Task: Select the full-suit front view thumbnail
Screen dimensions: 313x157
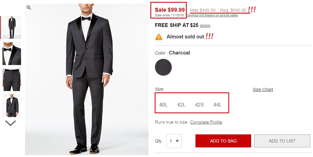Action: [x=12, y=28]
